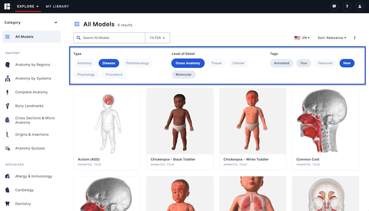The width and height of the screenshot is (369, 211).
Task: Toggle the New tag filter chip
Action: coord(347,63)
